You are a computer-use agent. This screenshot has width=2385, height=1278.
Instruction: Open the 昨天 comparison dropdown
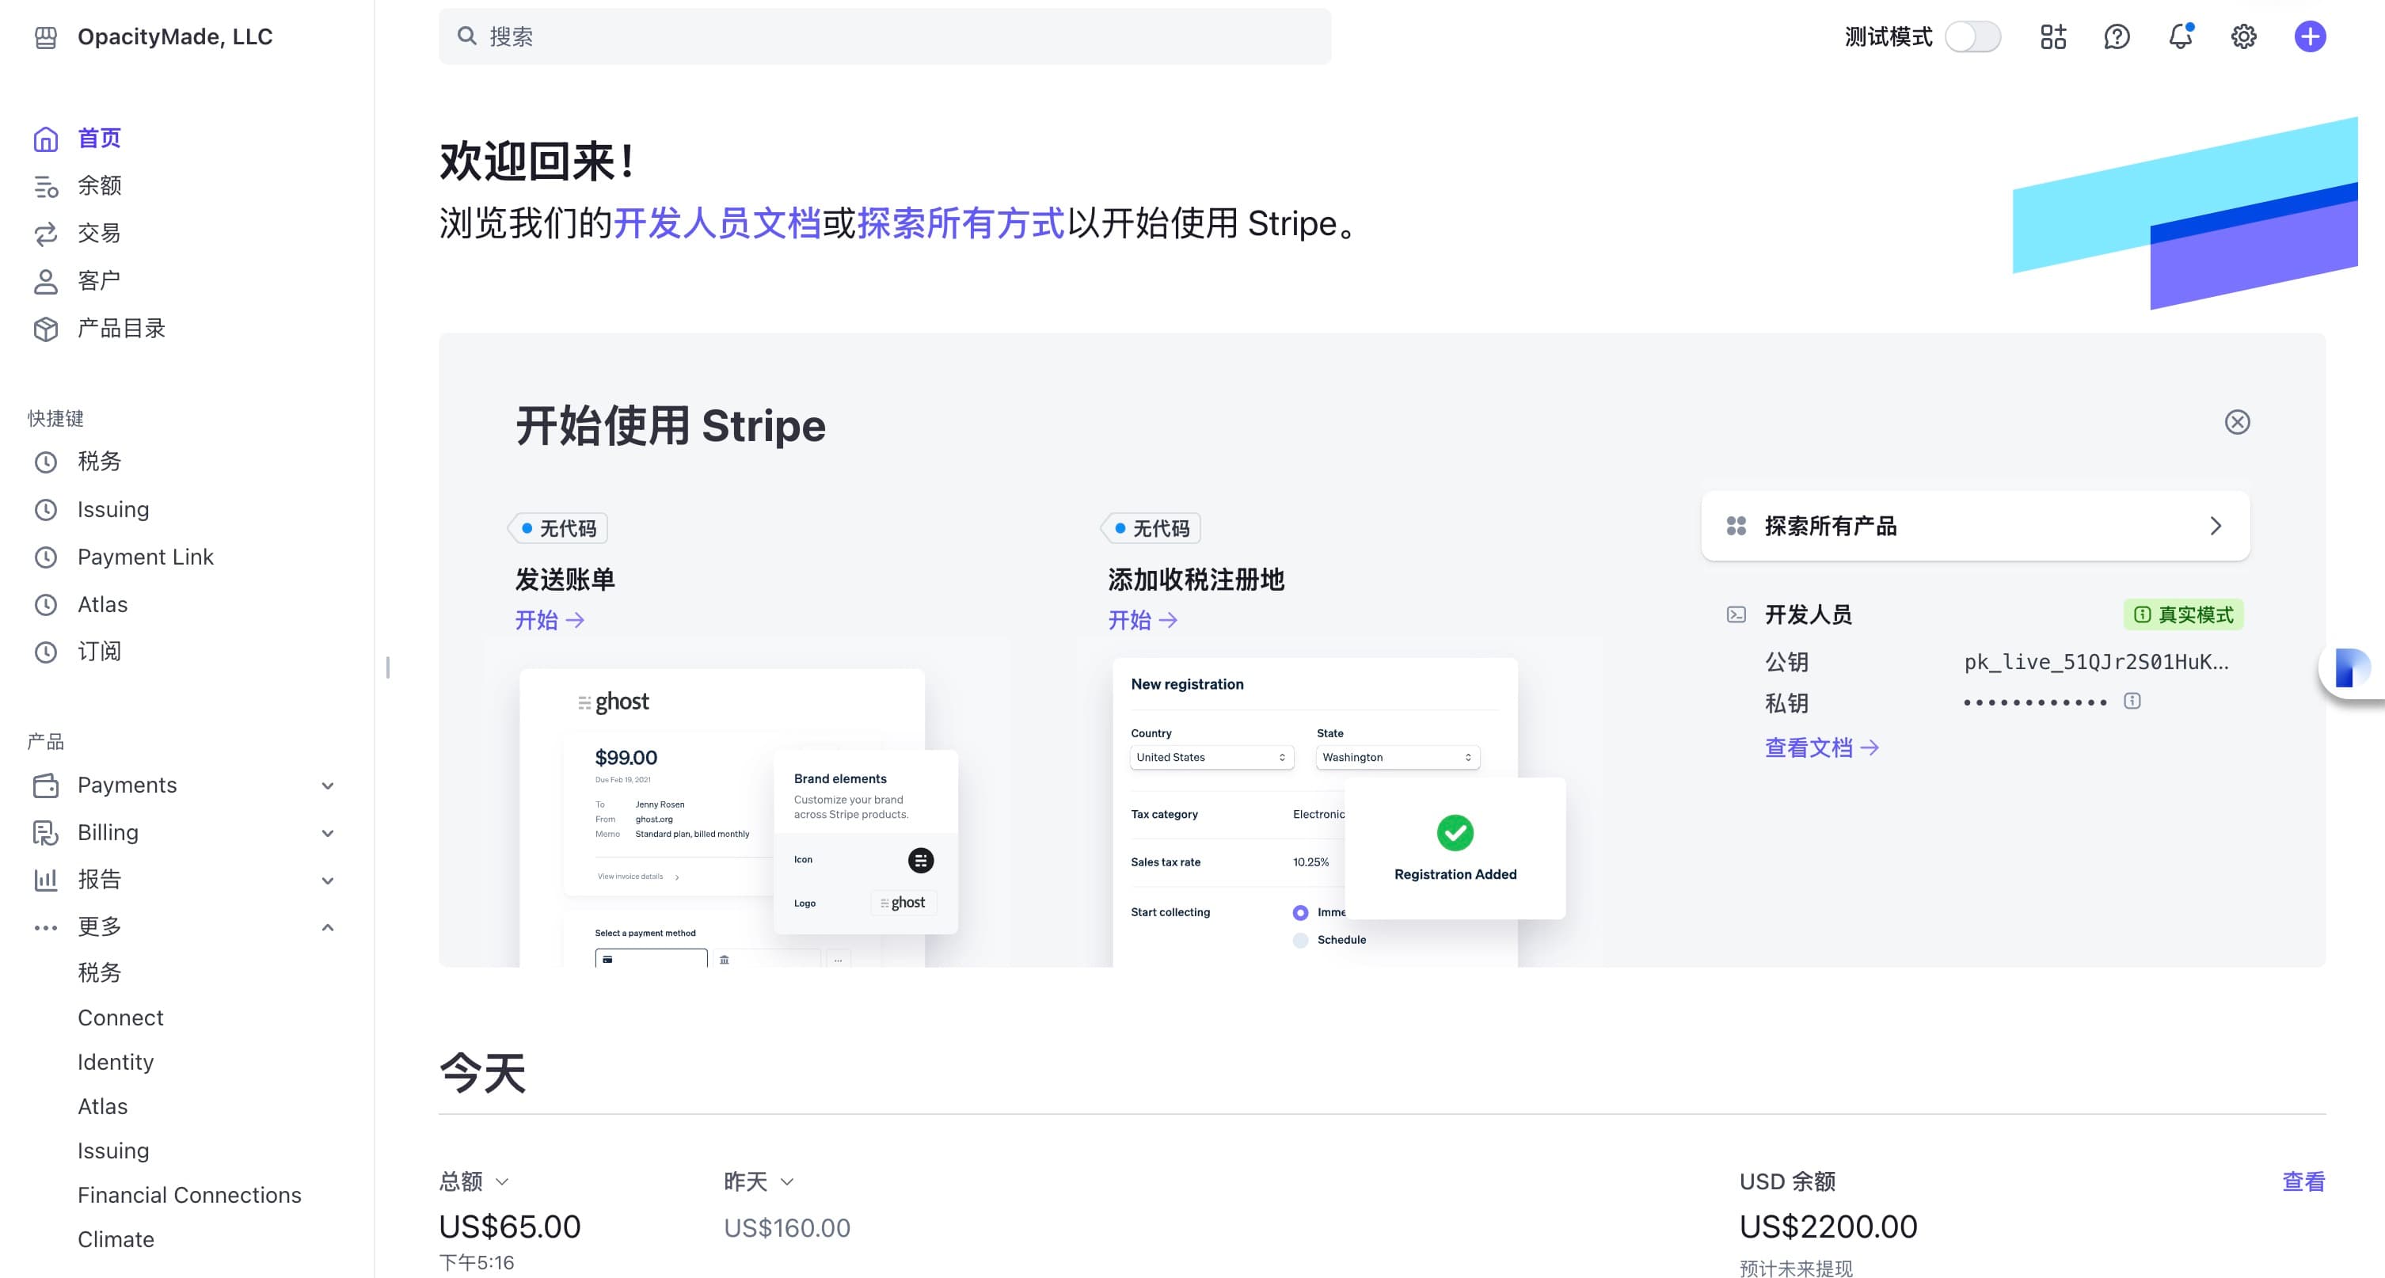(x=759, y=1181)
